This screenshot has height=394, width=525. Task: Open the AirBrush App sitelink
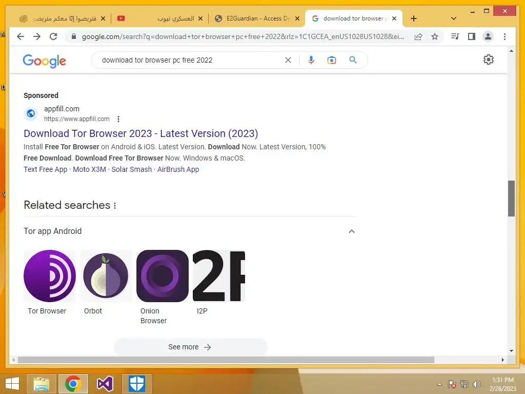[x=178, y=169]
